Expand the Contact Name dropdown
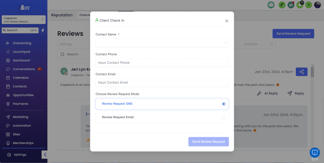Screen dimensions: 324x163 162,43
